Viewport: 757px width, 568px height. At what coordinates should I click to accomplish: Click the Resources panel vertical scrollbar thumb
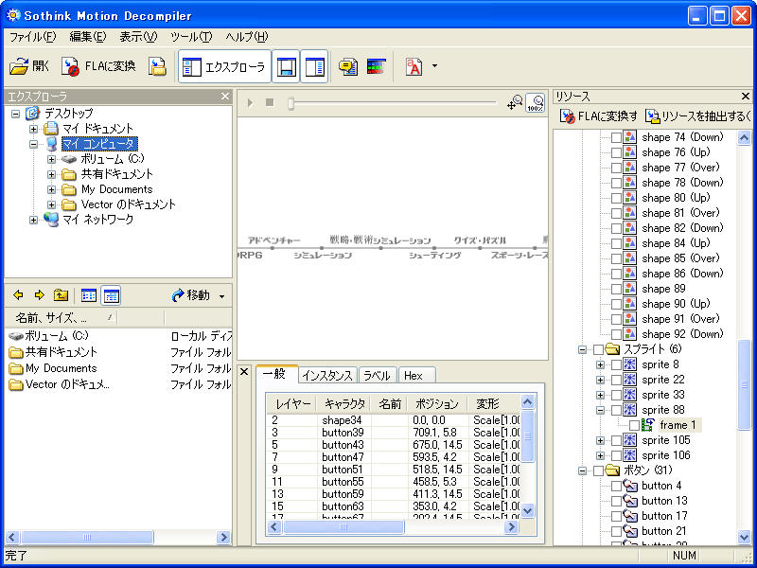[x=745, y=384]
